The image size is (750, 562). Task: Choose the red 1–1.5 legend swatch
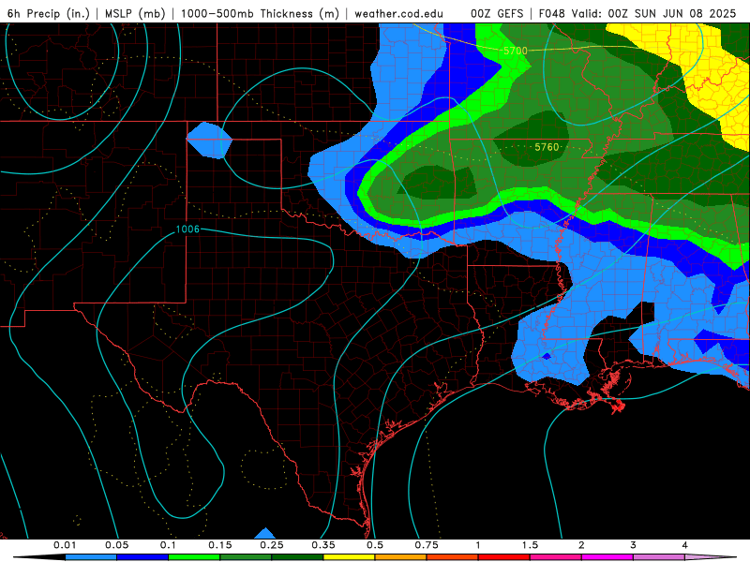[504, 557]
